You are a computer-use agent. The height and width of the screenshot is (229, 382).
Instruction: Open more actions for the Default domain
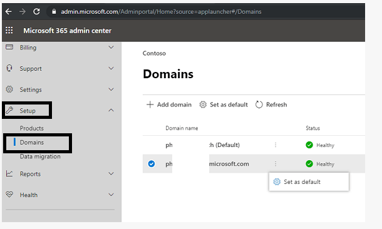coord(276,145)
